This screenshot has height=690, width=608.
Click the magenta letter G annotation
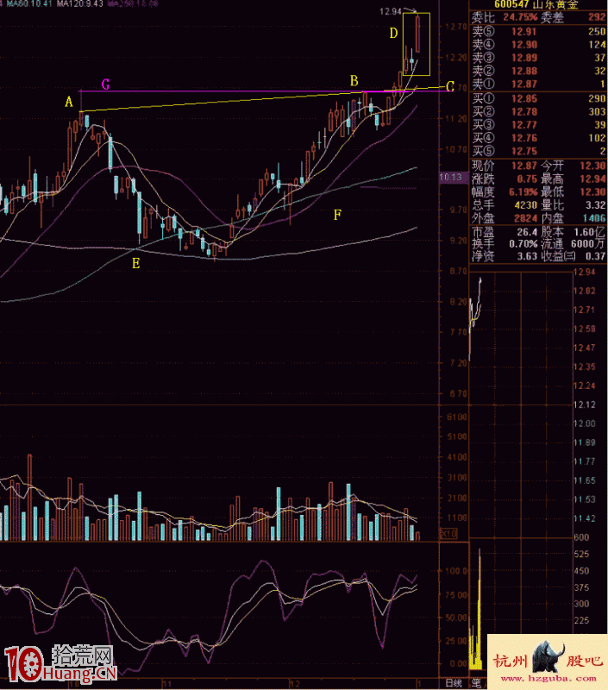pyautogui.click(x=105, y=85)
